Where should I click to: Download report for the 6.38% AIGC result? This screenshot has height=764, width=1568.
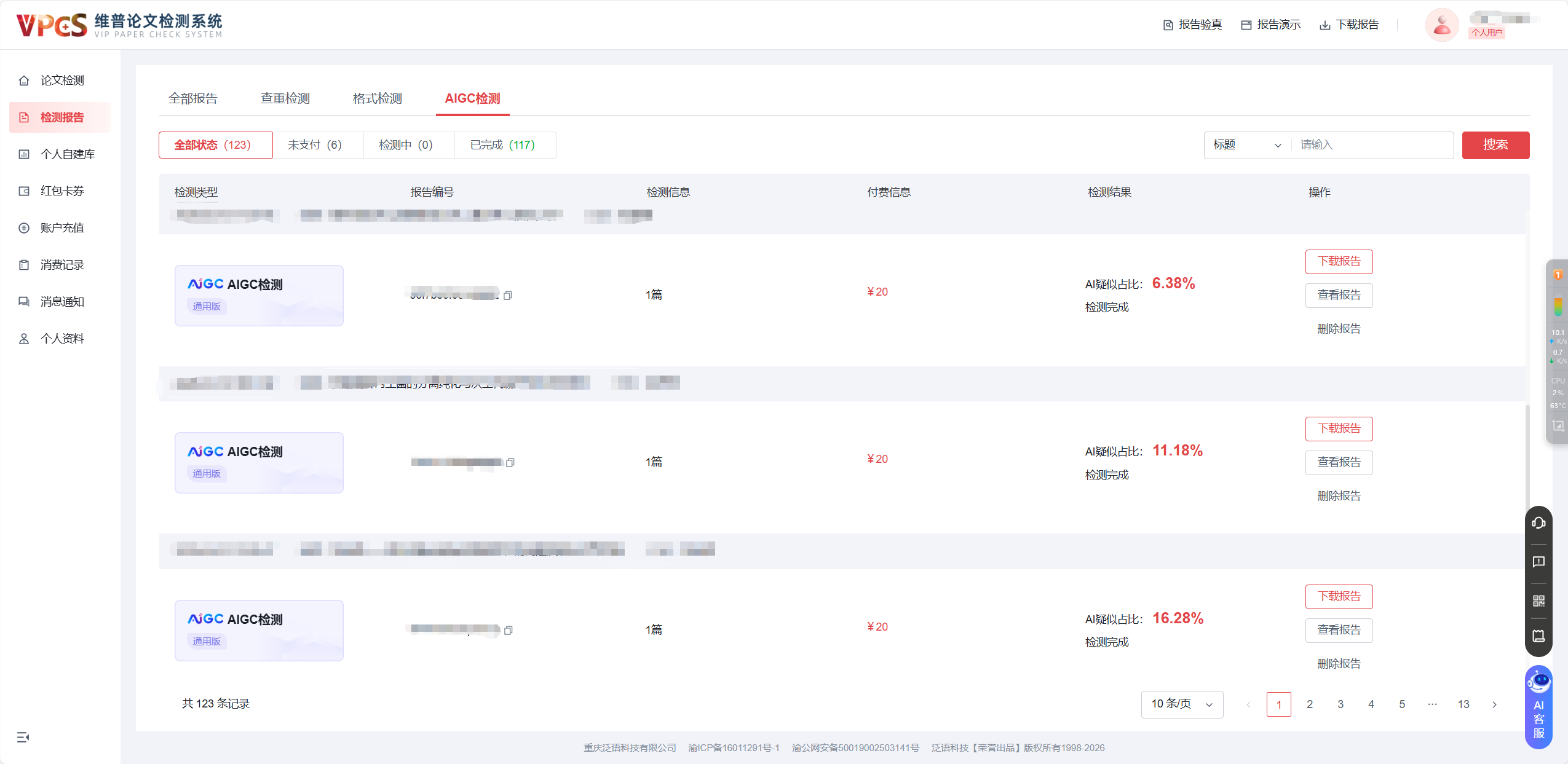[1339, 261]
